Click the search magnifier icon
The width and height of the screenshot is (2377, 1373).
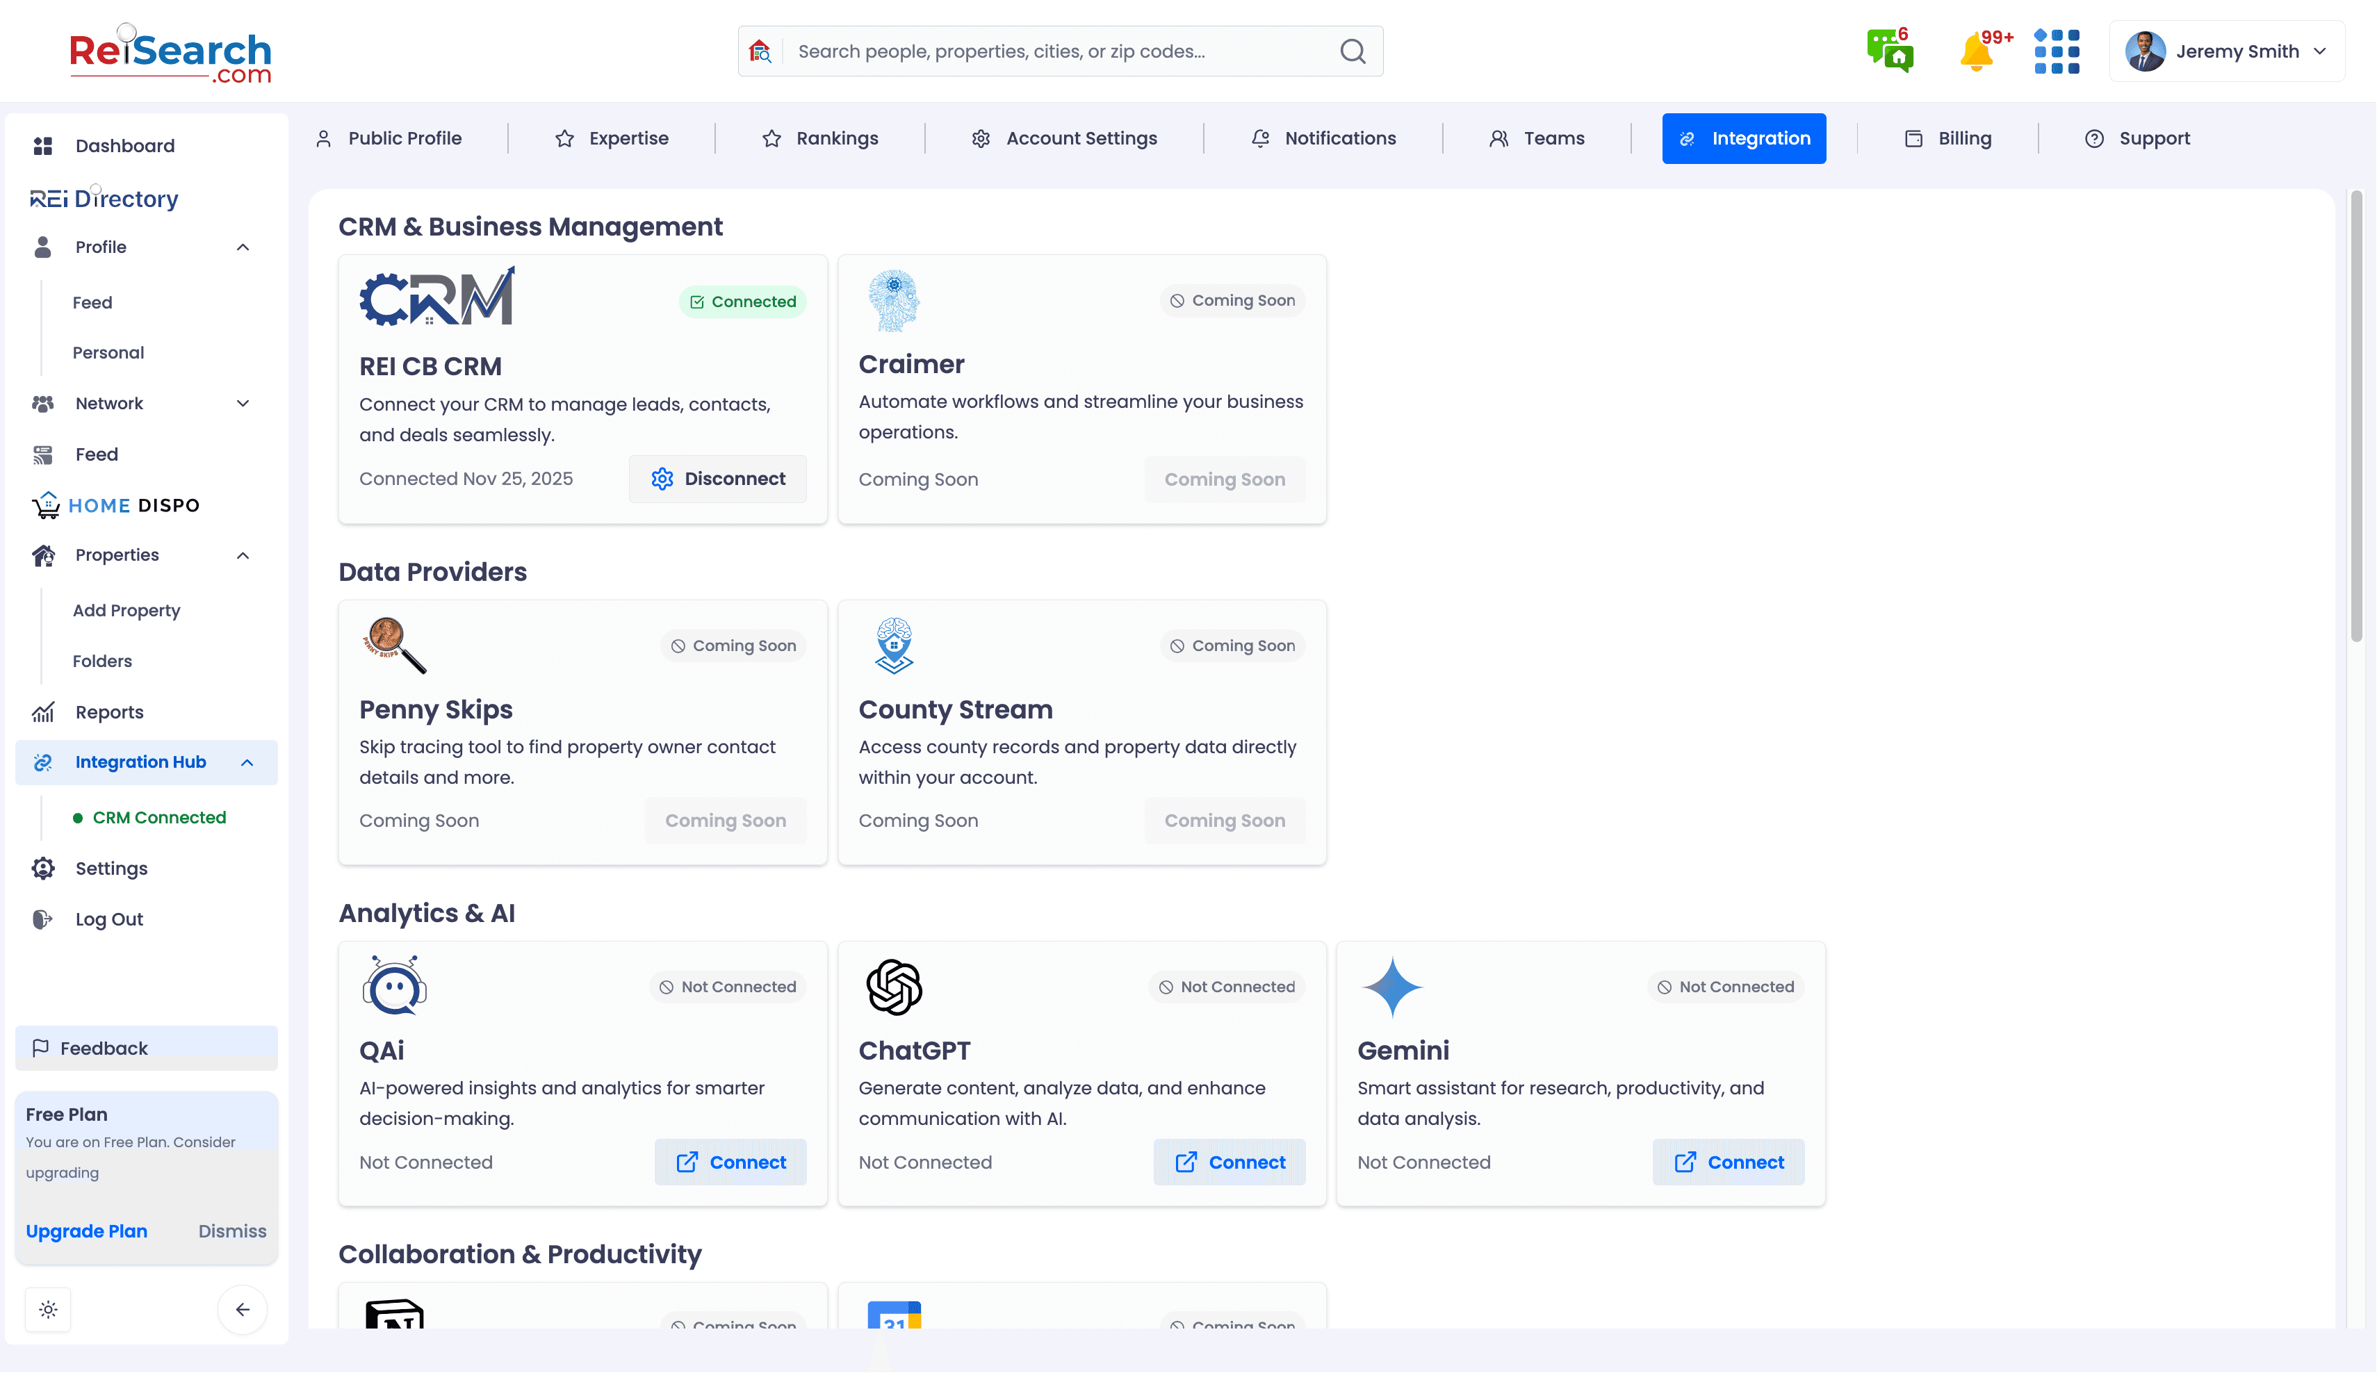(1353, 51)
